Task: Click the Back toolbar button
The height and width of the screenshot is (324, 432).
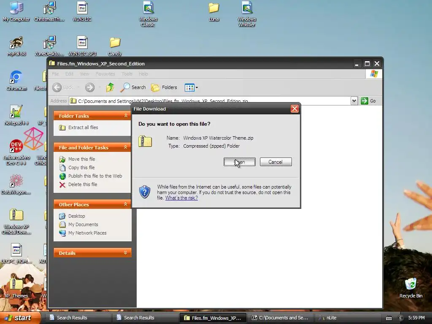Action: [63, 87]
